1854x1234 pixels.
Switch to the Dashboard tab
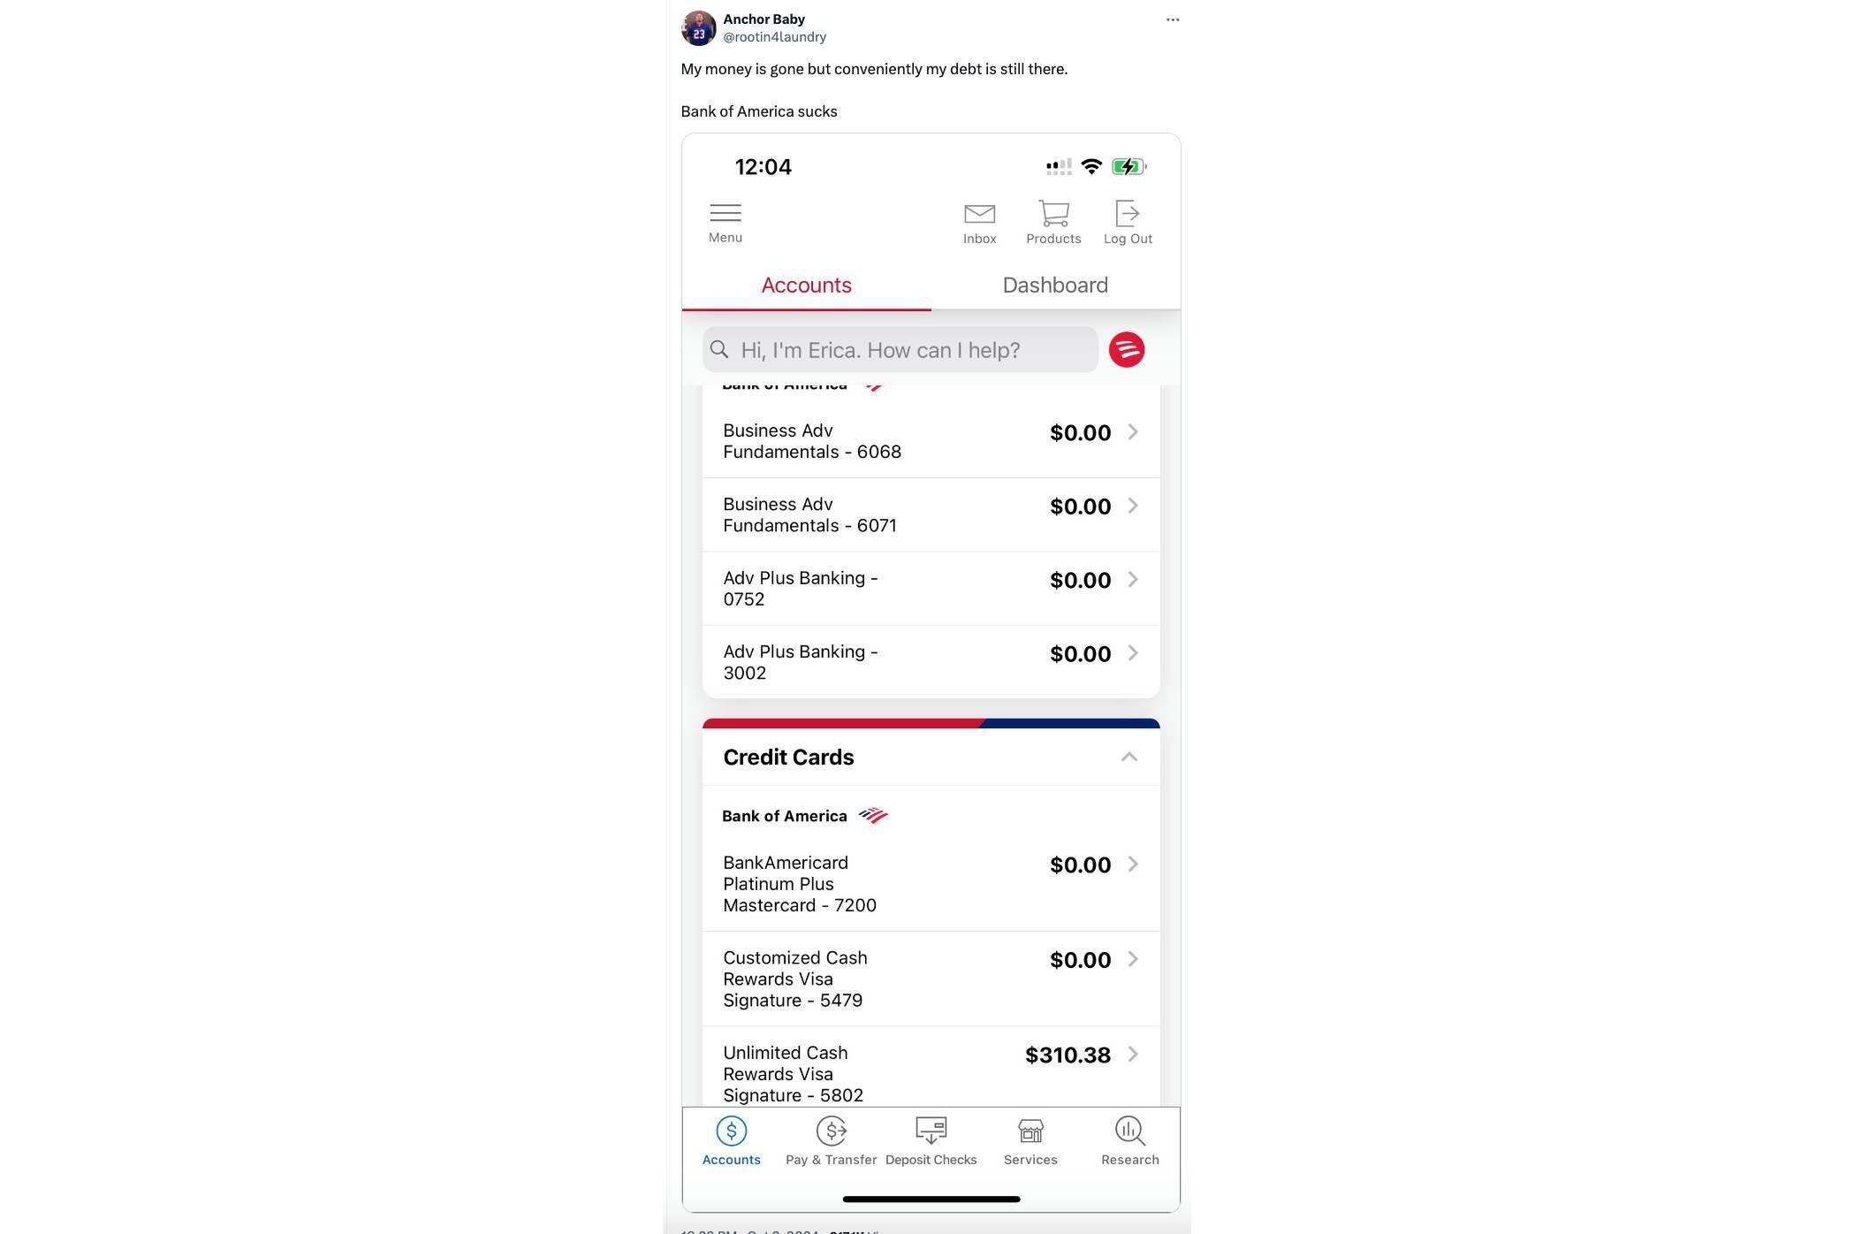1054,286
